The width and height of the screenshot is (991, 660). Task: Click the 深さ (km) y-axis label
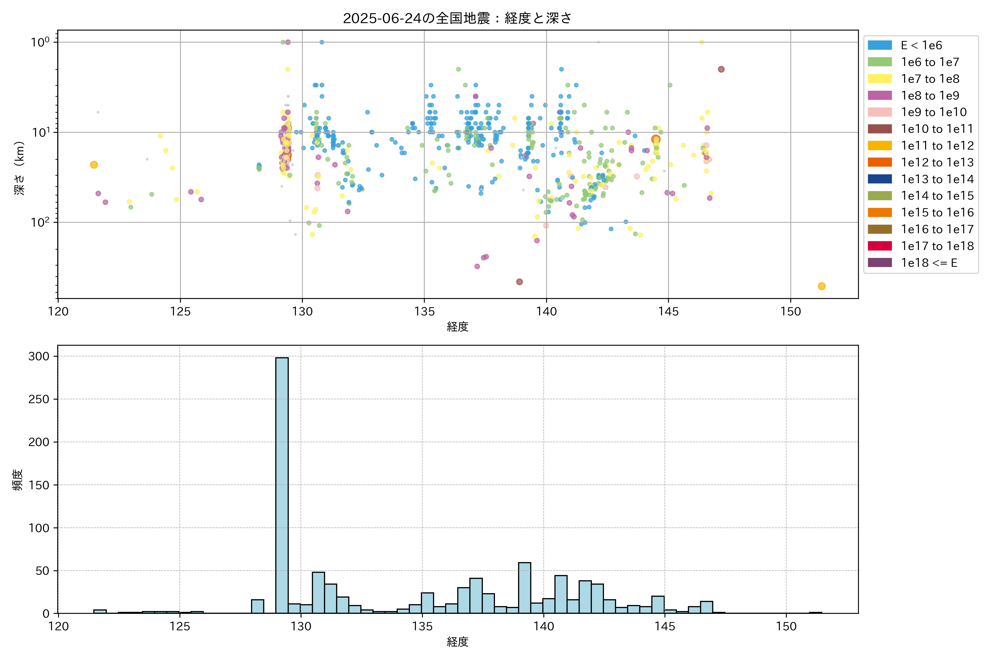pos(19,168)
